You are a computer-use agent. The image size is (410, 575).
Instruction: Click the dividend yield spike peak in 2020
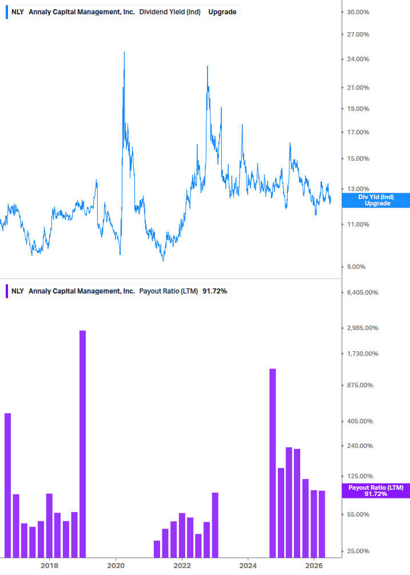click(124, 53)
